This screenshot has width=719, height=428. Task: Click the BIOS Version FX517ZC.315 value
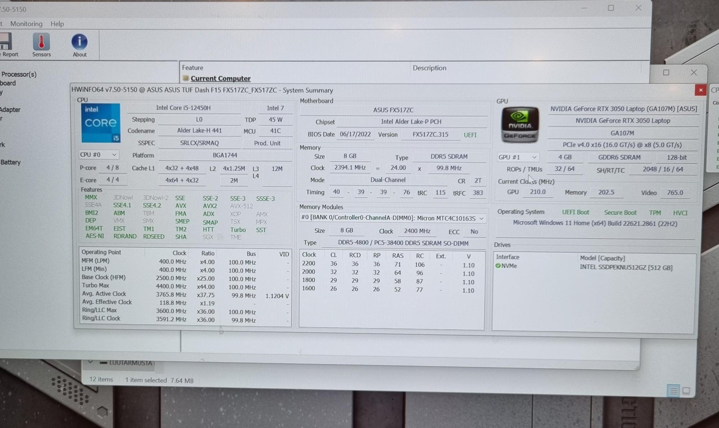click(x=430, y=134)
